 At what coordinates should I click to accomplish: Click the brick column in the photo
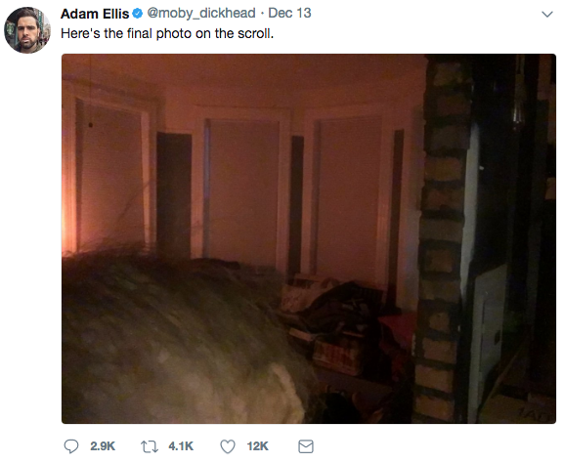442,238
